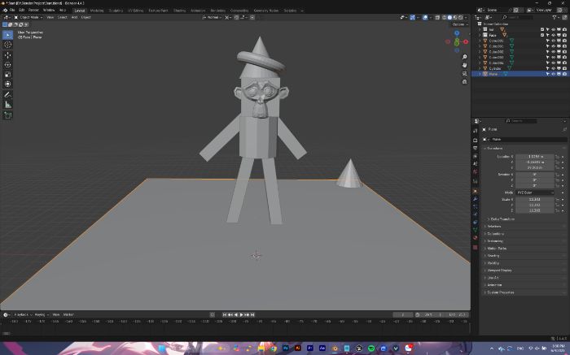This screenshot has height=355, width=570.
Task: Open the Particles properties tab
Action: [475, 206]
